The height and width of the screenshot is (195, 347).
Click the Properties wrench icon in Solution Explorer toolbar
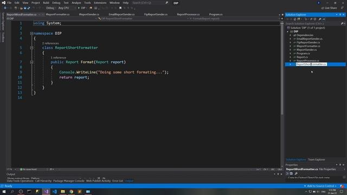[320, 19]
